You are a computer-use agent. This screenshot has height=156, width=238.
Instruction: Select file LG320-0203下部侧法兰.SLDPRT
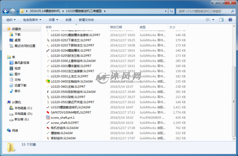[73, 45]
